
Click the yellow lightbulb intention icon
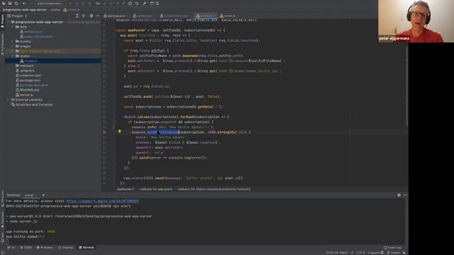120,132
